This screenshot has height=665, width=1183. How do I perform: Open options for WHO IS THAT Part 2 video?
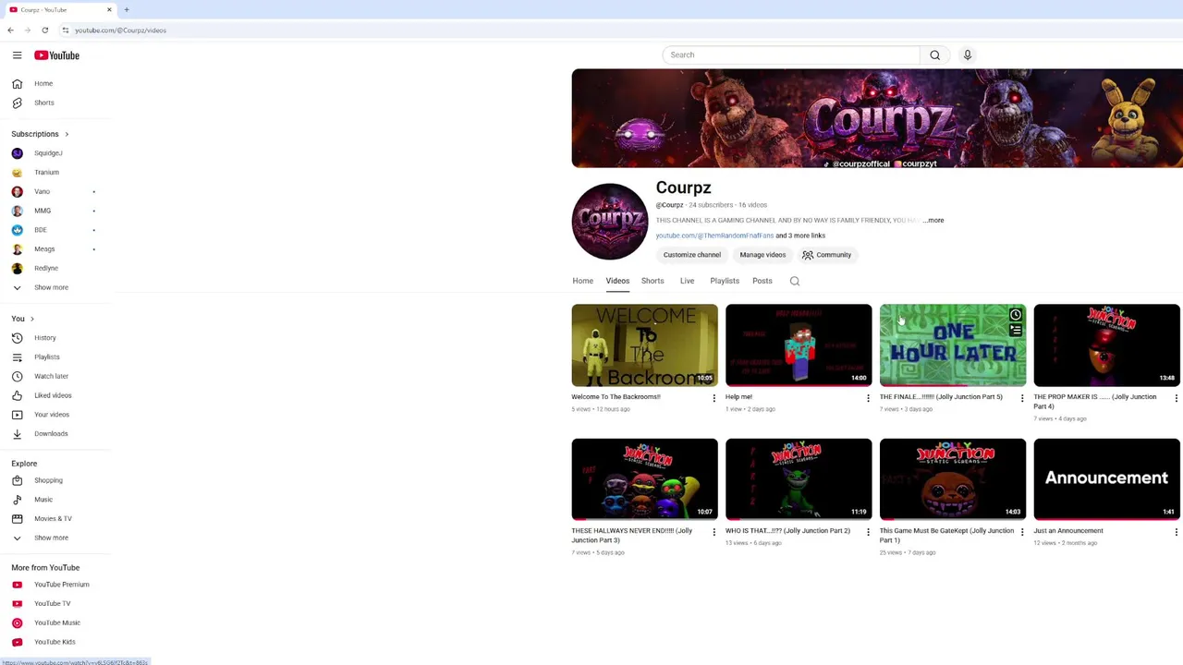(868, 532)
